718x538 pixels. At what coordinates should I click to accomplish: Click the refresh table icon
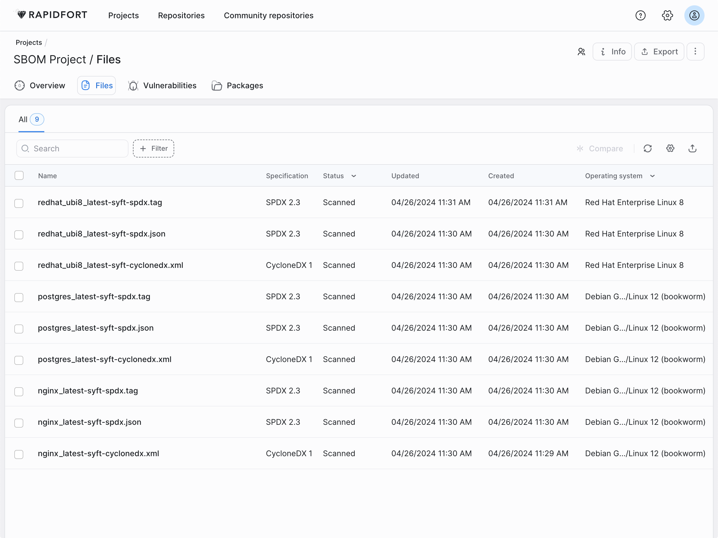coord(647,149)
